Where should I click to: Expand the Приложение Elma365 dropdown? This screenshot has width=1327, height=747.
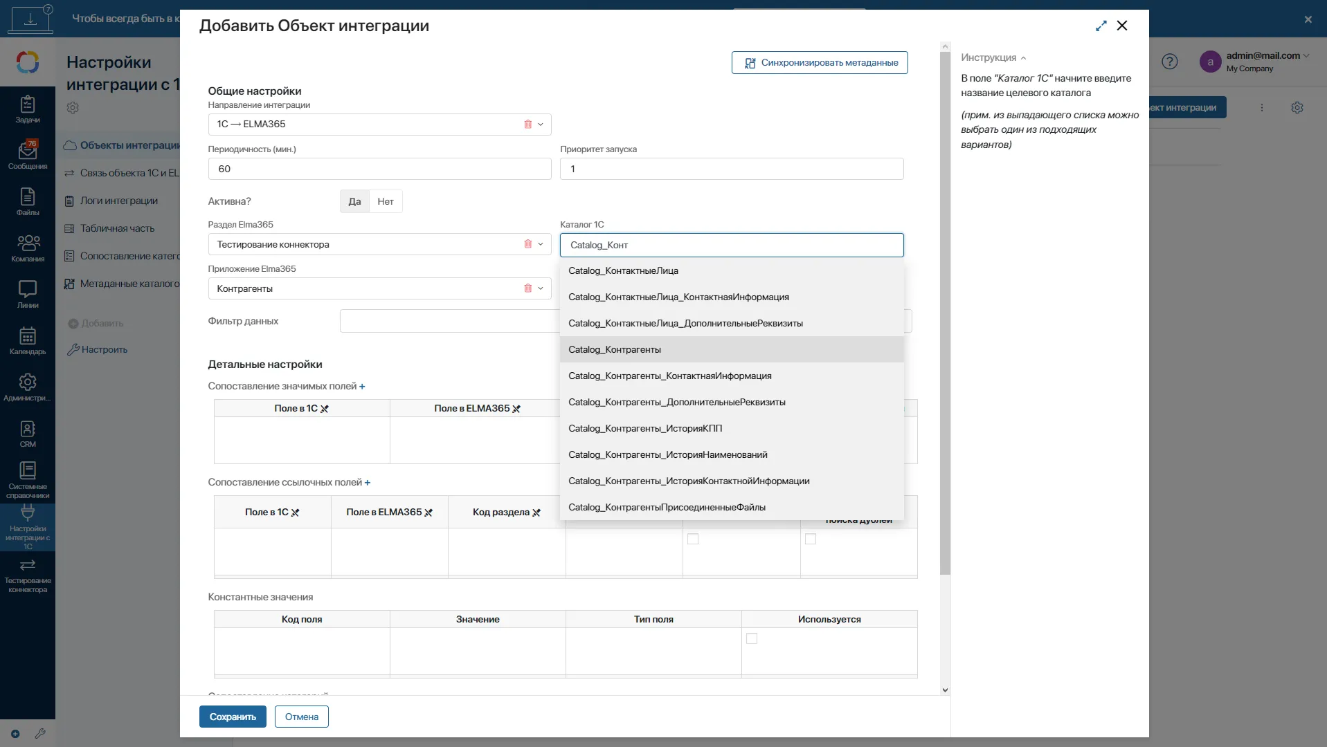541,288
